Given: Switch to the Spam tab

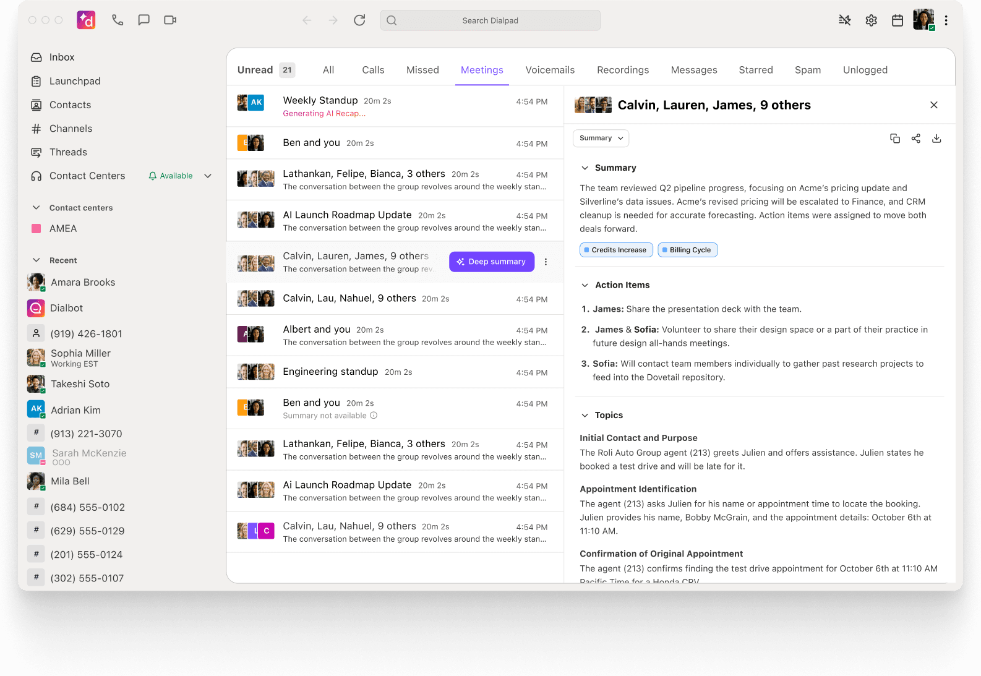Looking at the screenshot, I should coord(808,70).
